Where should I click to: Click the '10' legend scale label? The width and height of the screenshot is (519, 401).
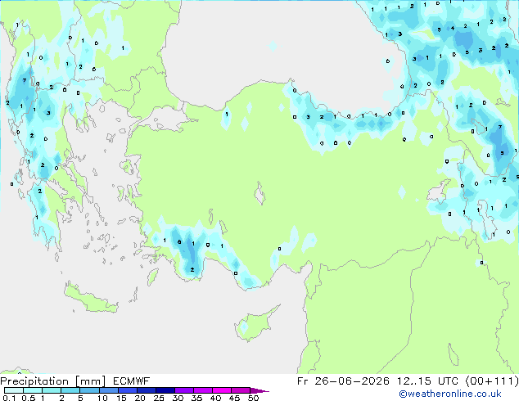point(102,398)
